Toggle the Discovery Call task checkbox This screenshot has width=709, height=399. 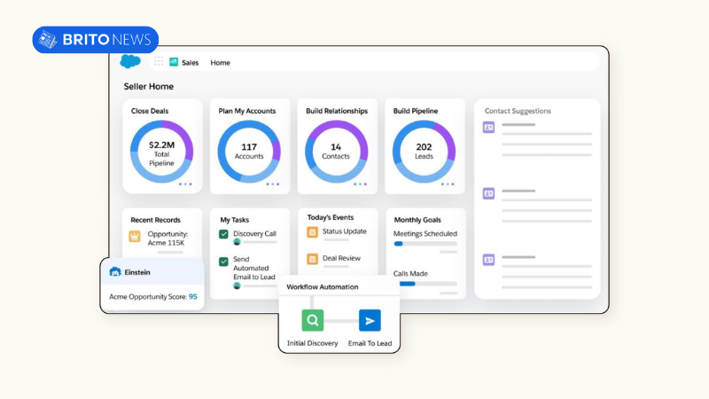pyautogui.click(x=223, y=234)
